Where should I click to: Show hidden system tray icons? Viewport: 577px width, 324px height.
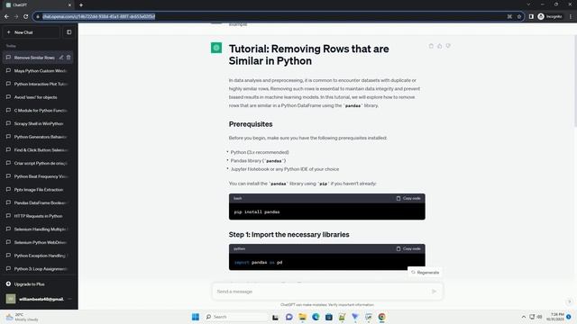pyautogui.click(x=523, y=317)
